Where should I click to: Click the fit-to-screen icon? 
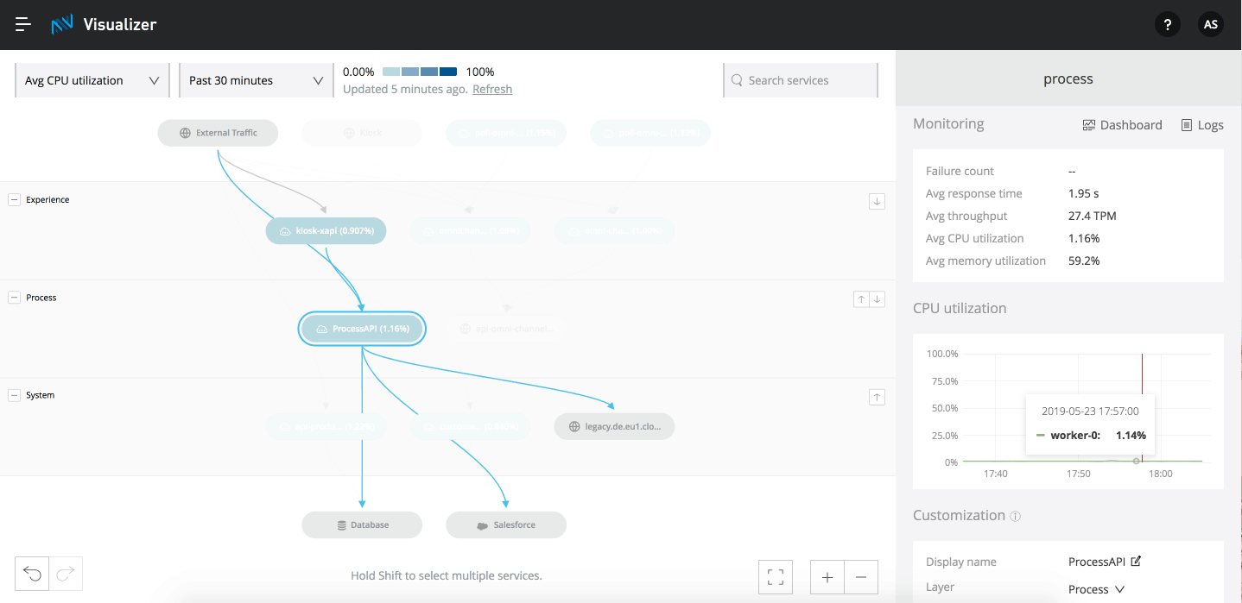(775, 576)
